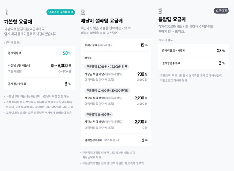This screenshot has height=171, width=234.
Task: Click the 오픈 예정 badge
Action: coord(221,11)
